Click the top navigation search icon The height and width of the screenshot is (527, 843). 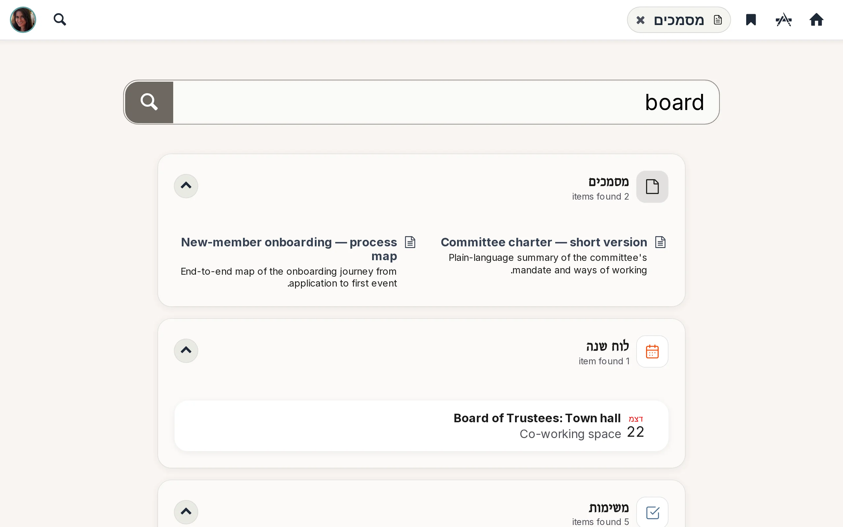click(x=60, y=19)
